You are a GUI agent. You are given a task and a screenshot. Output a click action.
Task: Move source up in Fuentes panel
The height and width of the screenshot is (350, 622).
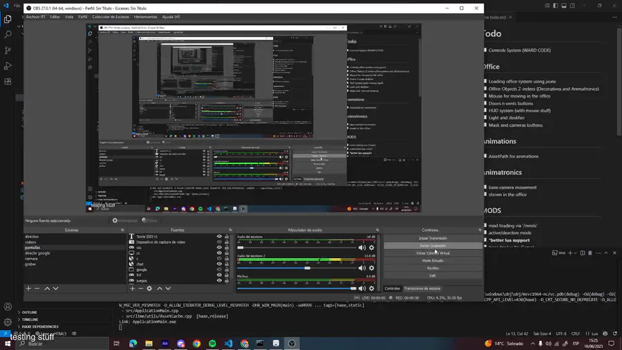pyautogui.click(x=160, y=288)
